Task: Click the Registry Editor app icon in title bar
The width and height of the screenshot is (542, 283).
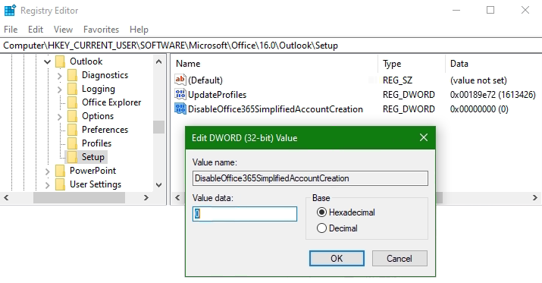Action: 10,11
